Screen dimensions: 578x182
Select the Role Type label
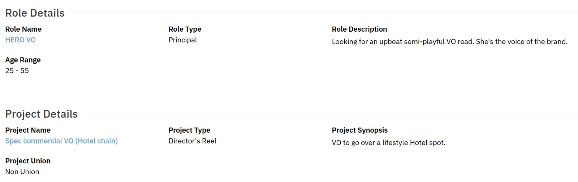pyautogui.click(x=185, y=29)
